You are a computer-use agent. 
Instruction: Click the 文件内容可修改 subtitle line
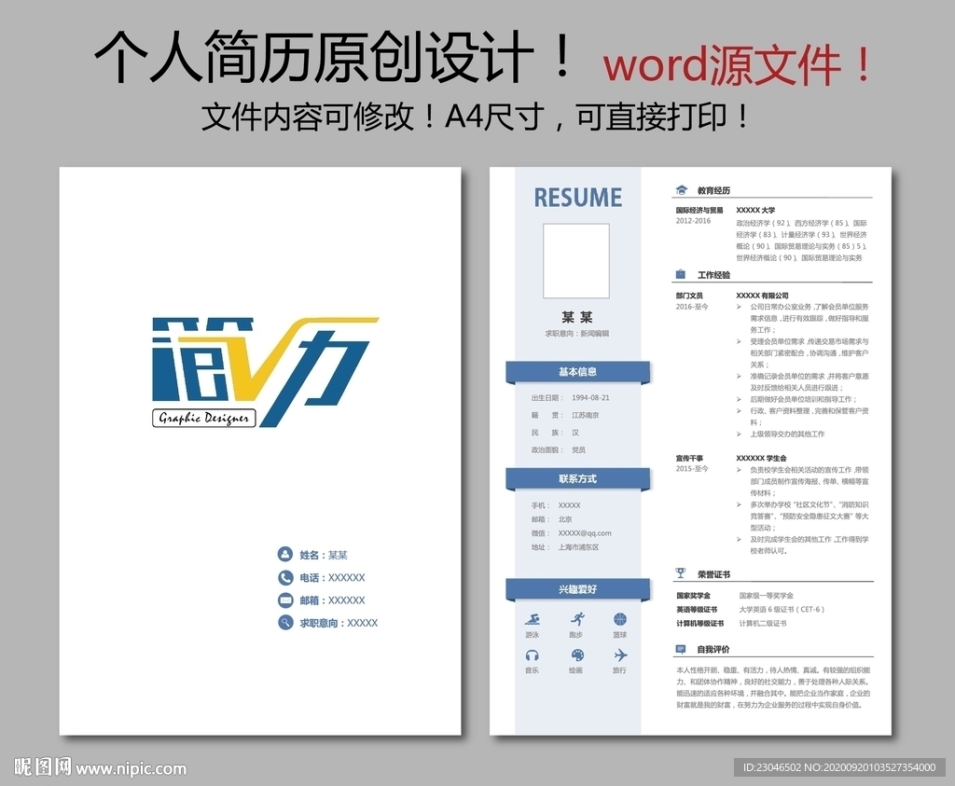point(476,116)
